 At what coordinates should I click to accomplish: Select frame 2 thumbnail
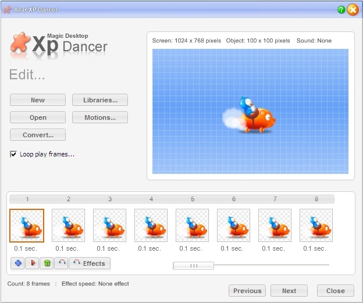(68, 226)
